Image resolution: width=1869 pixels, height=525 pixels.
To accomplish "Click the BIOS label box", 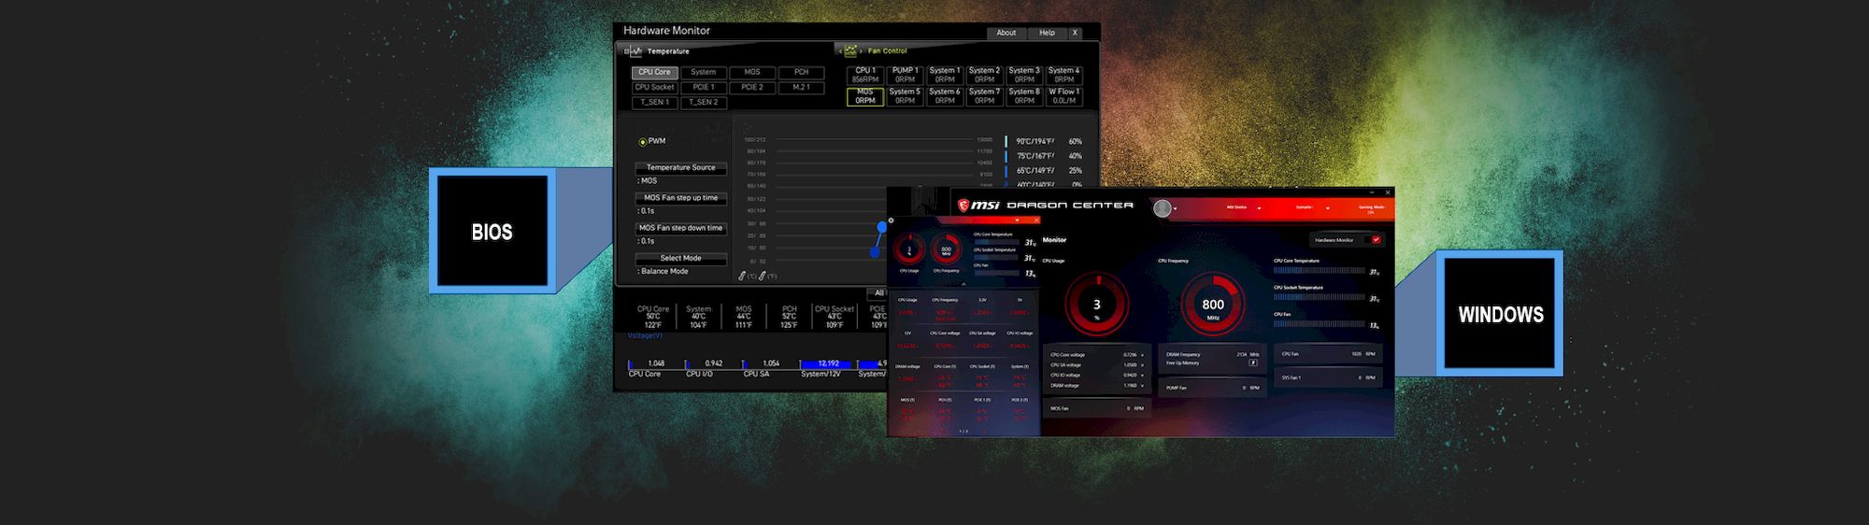I will tap(492, 231).
